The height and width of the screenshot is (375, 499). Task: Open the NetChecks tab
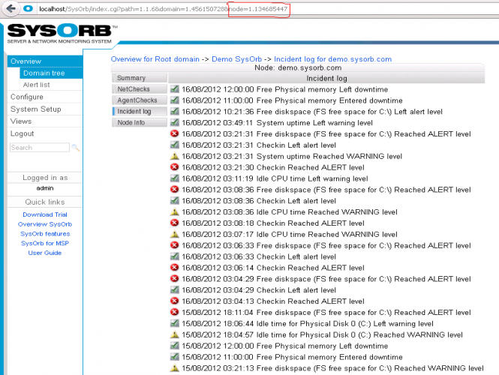[140, 89]
